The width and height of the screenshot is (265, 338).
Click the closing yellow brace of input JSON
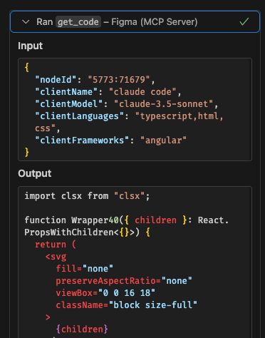27,152
